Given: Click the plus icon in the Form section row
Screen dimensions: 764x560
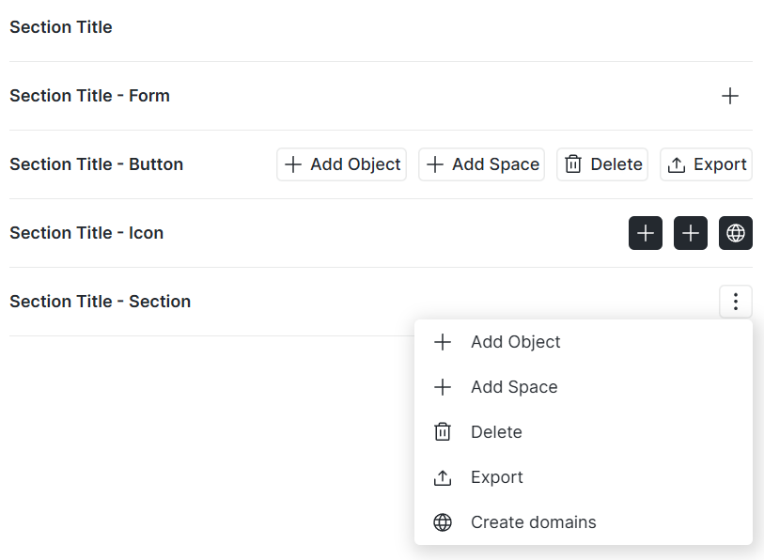Looking at the screenshot, I should pyautogui.click(x=729, y=96).
